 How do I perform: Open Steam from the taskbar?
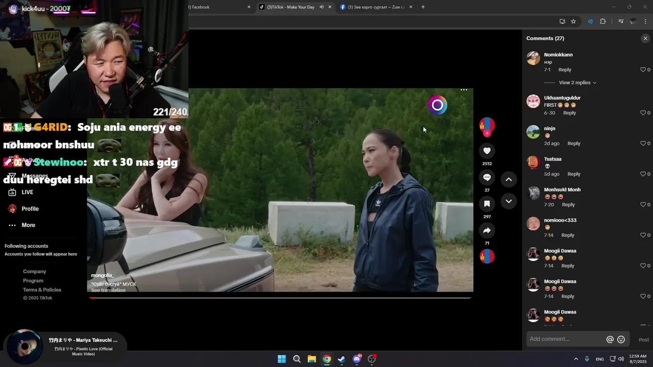pos(341,359)
